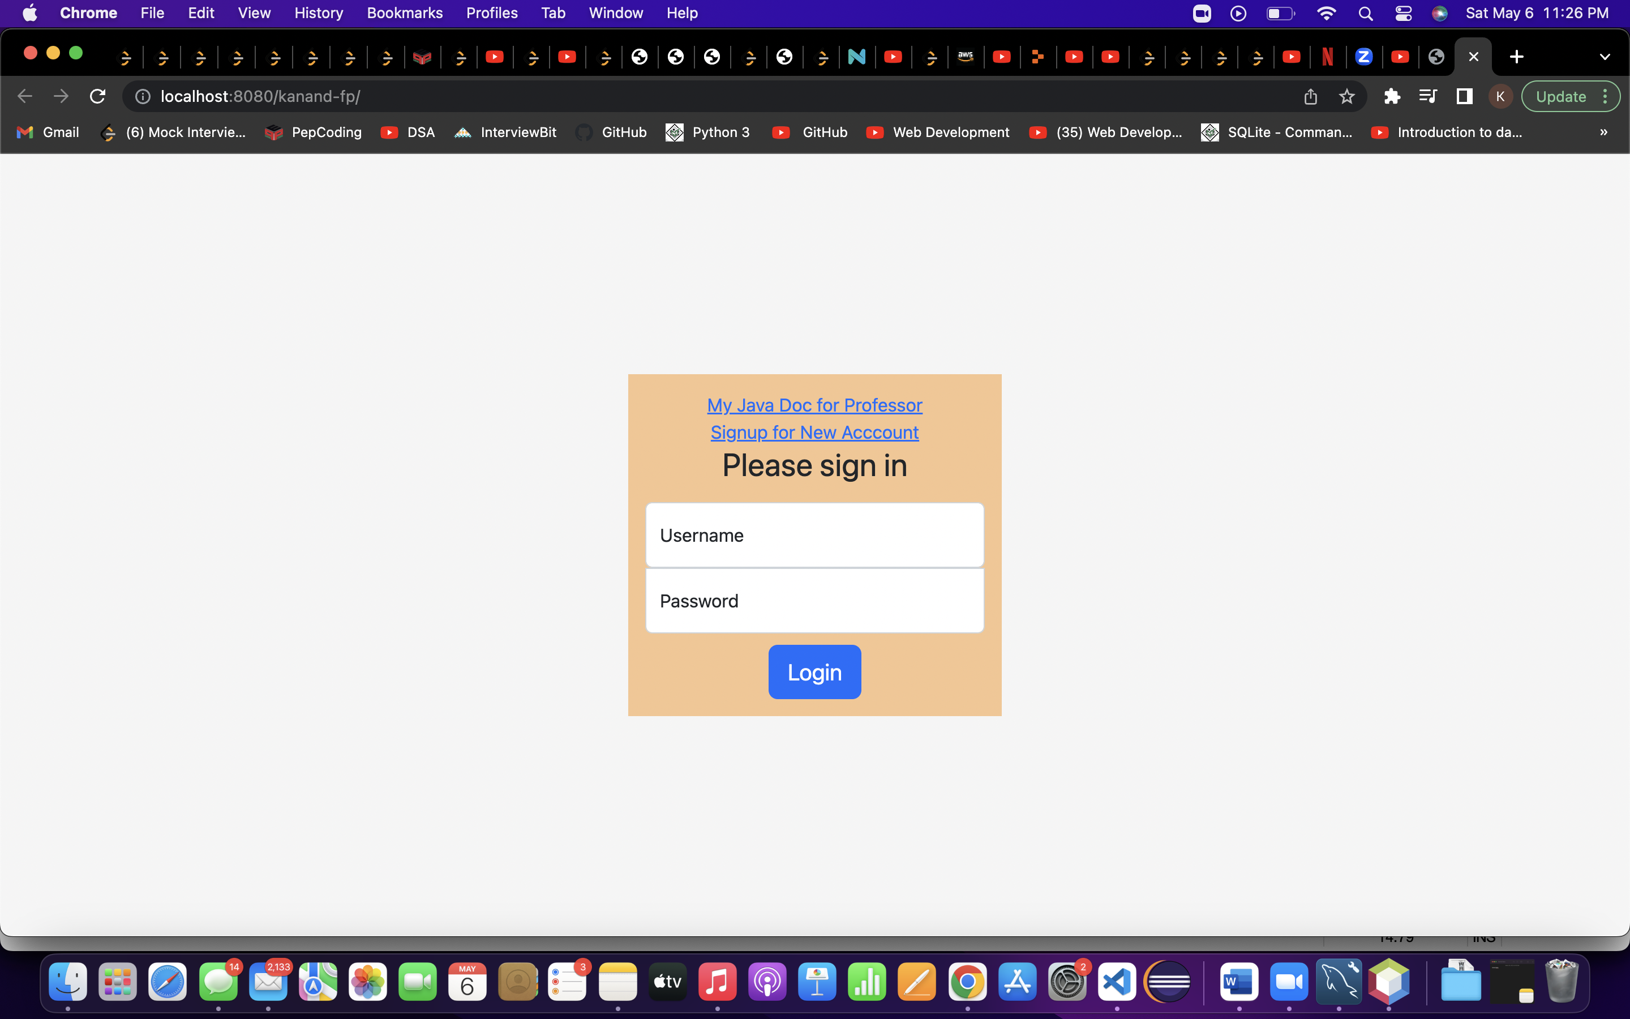This screenshot has height=1019, width=1630.
Task: Open the Extensions puzzle icon
Action: point(1392,96)
